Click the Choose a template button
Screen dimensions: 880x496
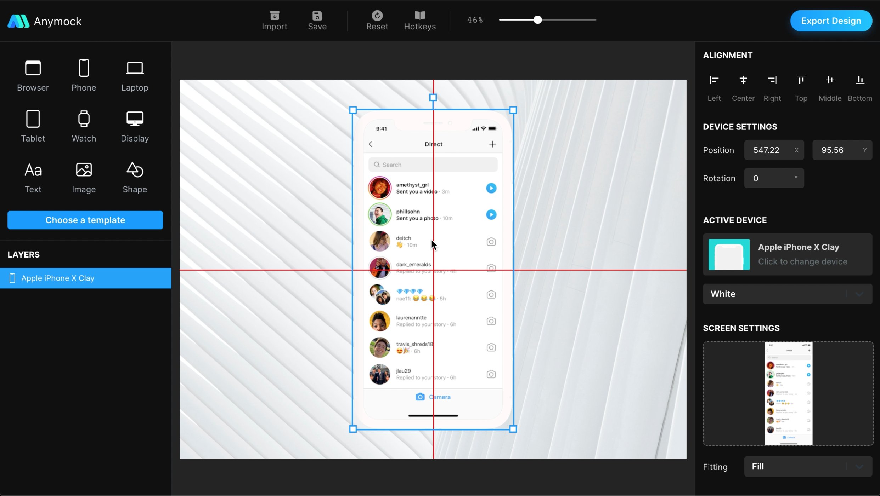tap(85, 220)
